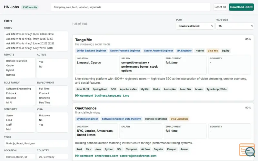The height and width of the screenshot is (161, 258).
Task: Click the Temporal tech tag
Action: 132,149
